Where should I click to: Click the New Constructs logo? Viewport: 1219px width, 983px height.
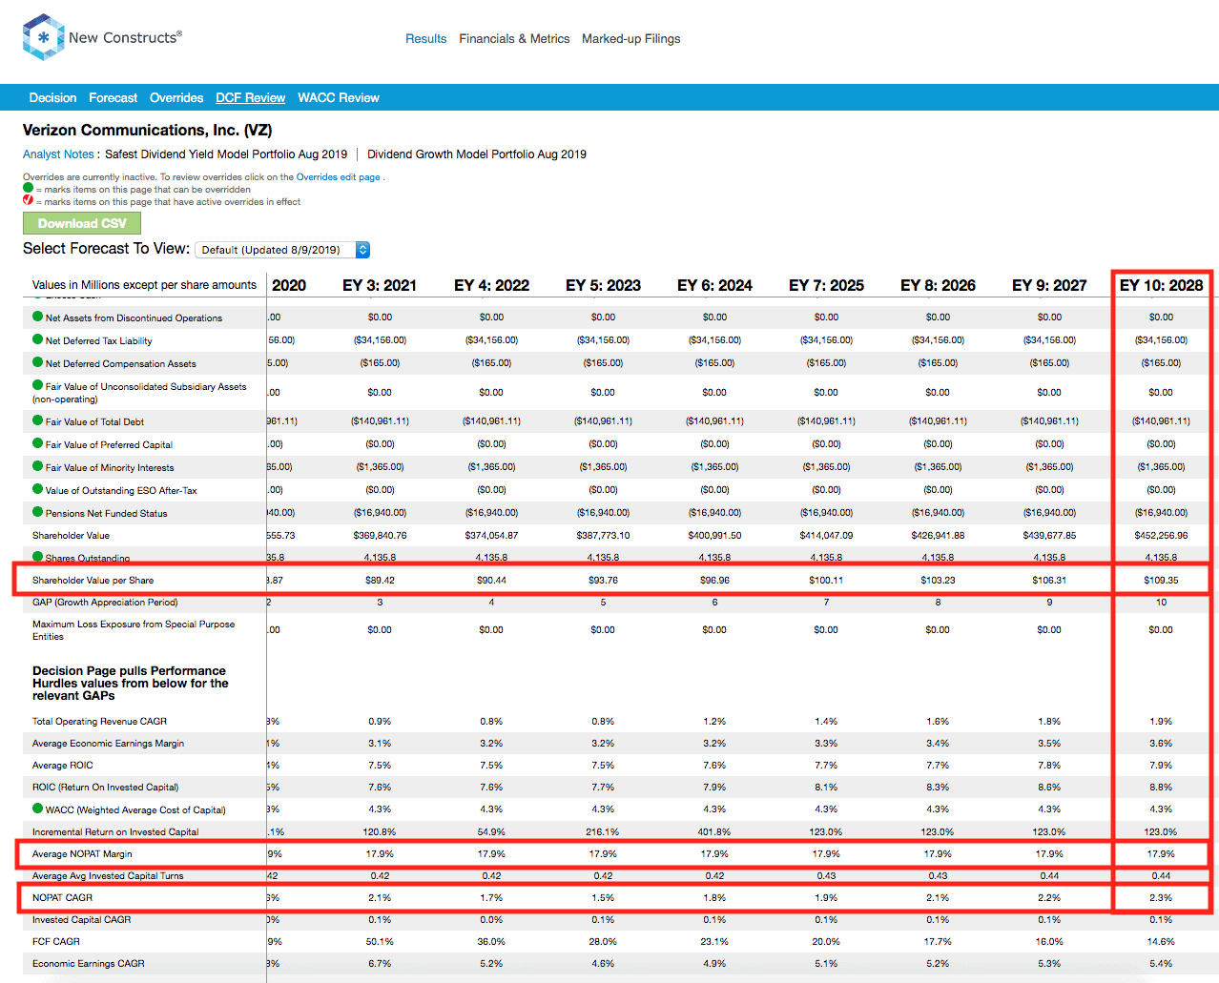[102, 37]
